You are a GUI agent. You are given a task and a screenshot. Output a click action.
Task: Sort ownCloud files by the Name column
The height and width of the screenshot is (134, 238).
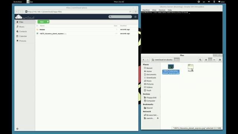[x=42, y=26]
